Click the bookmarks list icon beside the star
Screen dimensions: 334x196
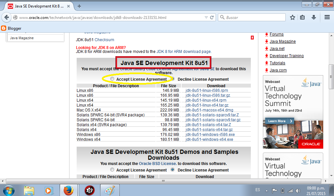(x=303, y=17)
